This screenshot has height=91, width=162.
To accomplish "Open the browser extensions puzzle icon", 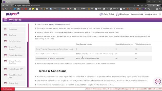I will pyautogui.click(x=158, y=6).
